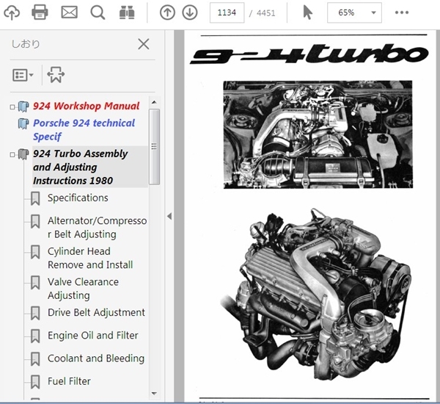The width and height of the screenshot is (440, 404).
Task: Open 924 Workshop Manual bookmark
Action: [86, 106]
